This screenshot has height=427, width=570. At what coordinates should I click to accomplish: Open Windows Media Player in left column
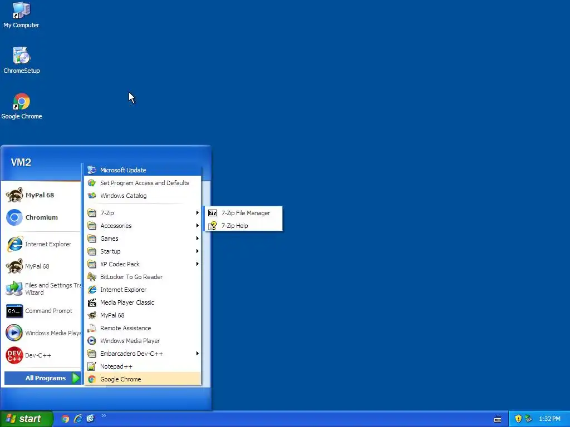42,333
